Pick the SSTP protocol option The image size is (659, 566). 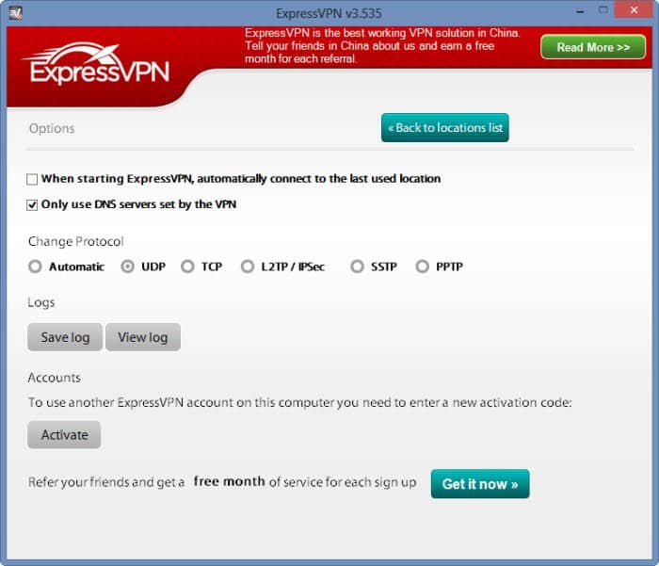357,267
